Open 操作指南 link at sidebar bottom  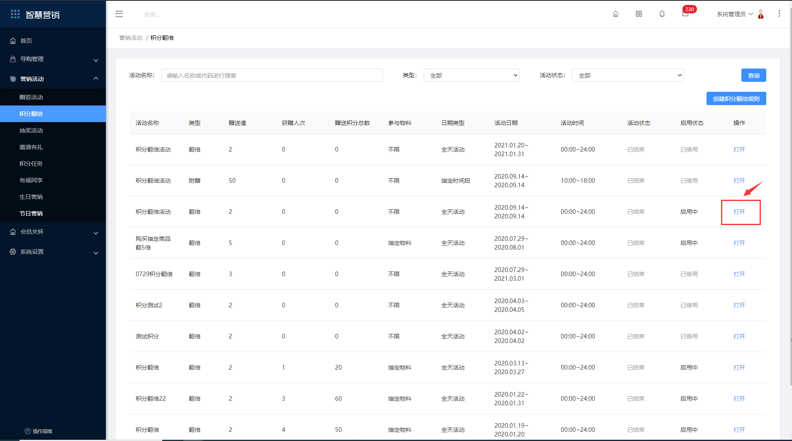pos(42,431)
